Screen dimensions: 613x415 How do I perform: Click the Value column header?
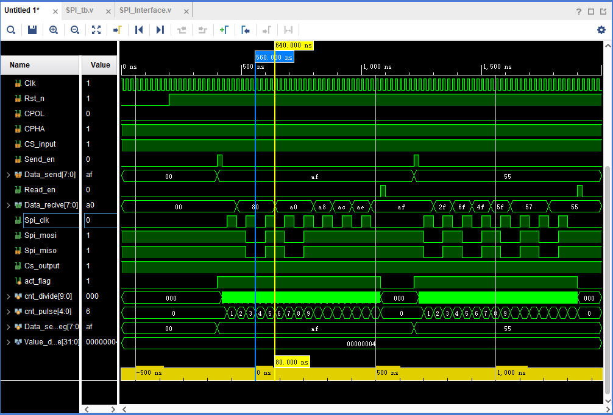click(100, 65)
